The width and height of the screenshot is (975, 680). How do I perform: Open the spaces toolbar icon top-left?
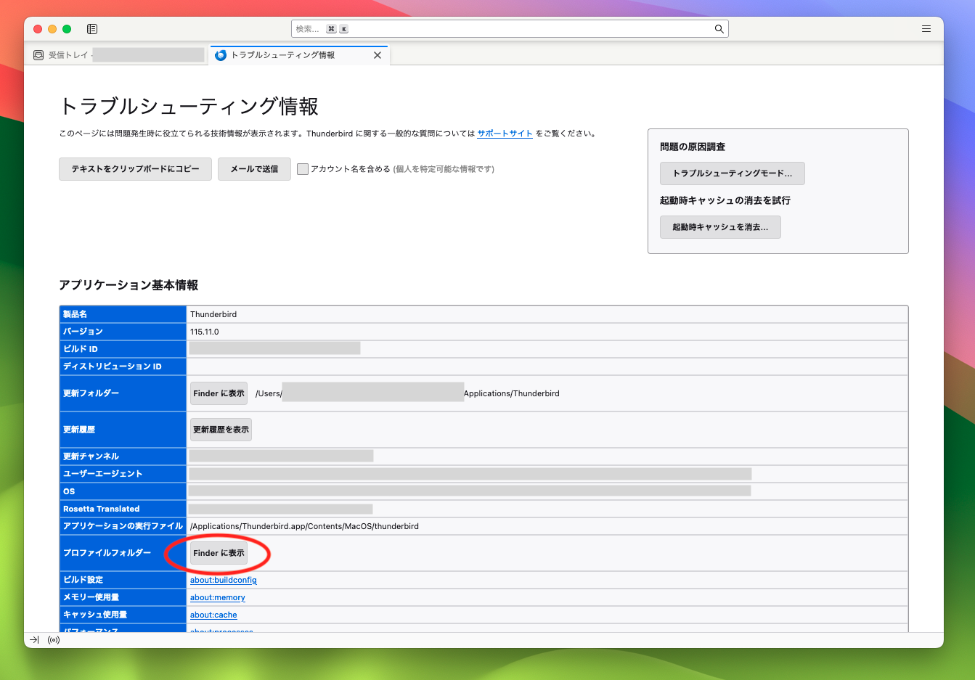pyautogui.click(x=91, y=28)
